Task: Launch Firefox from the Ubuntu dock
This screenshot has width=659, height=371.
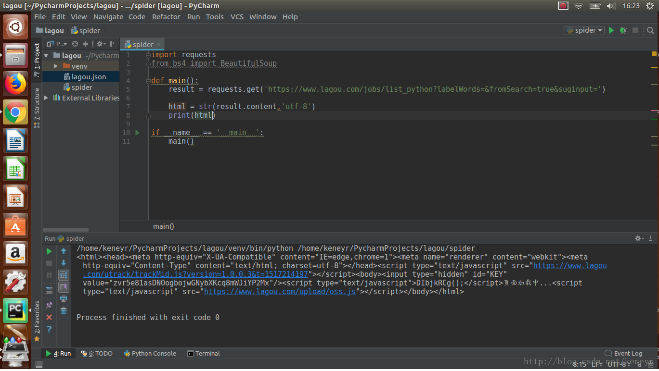Action: [15, 84]
